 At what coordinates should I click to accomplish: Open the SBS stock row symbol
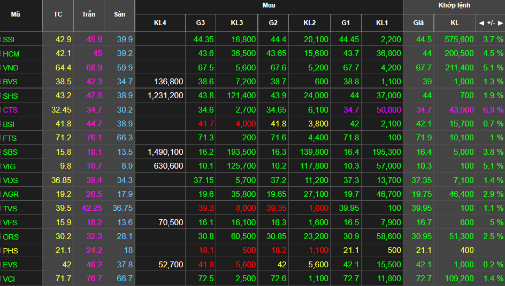coord(10,152)
